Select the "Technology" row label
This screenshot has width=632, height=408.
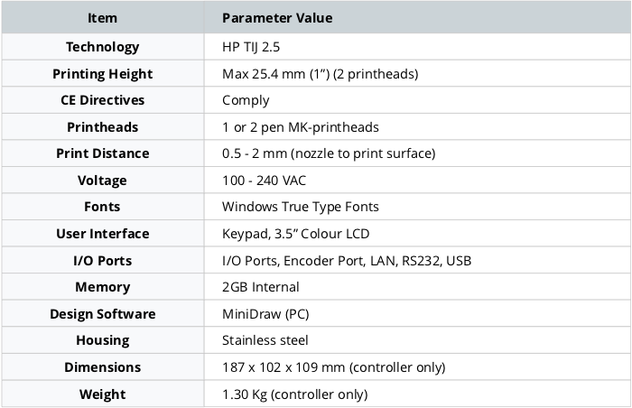(102, 47)
